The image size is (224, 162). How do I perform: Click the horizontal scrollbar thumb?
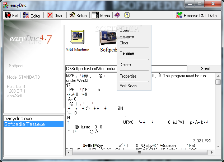tap(140, 152)
